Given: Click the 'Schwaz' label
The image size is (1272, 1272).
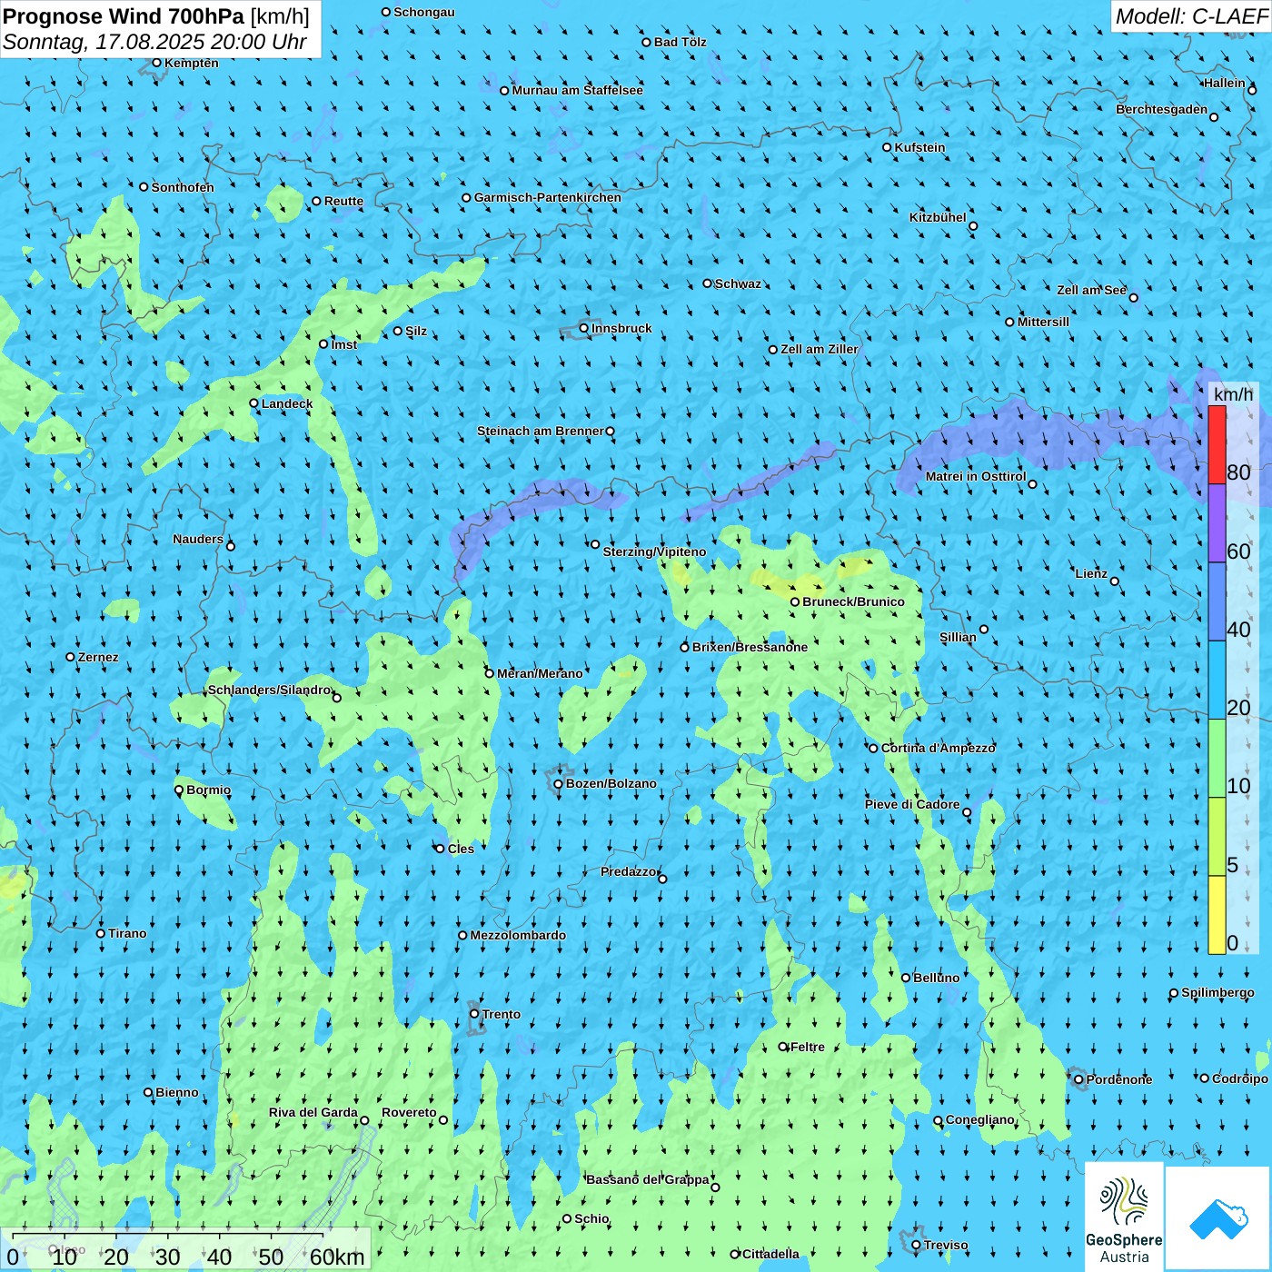Looking at the screenshot, I should [x=738, y=283].
